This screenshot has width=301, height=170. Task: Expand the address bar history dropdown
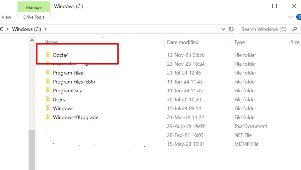pyautogui.click(x=223, y=29)
